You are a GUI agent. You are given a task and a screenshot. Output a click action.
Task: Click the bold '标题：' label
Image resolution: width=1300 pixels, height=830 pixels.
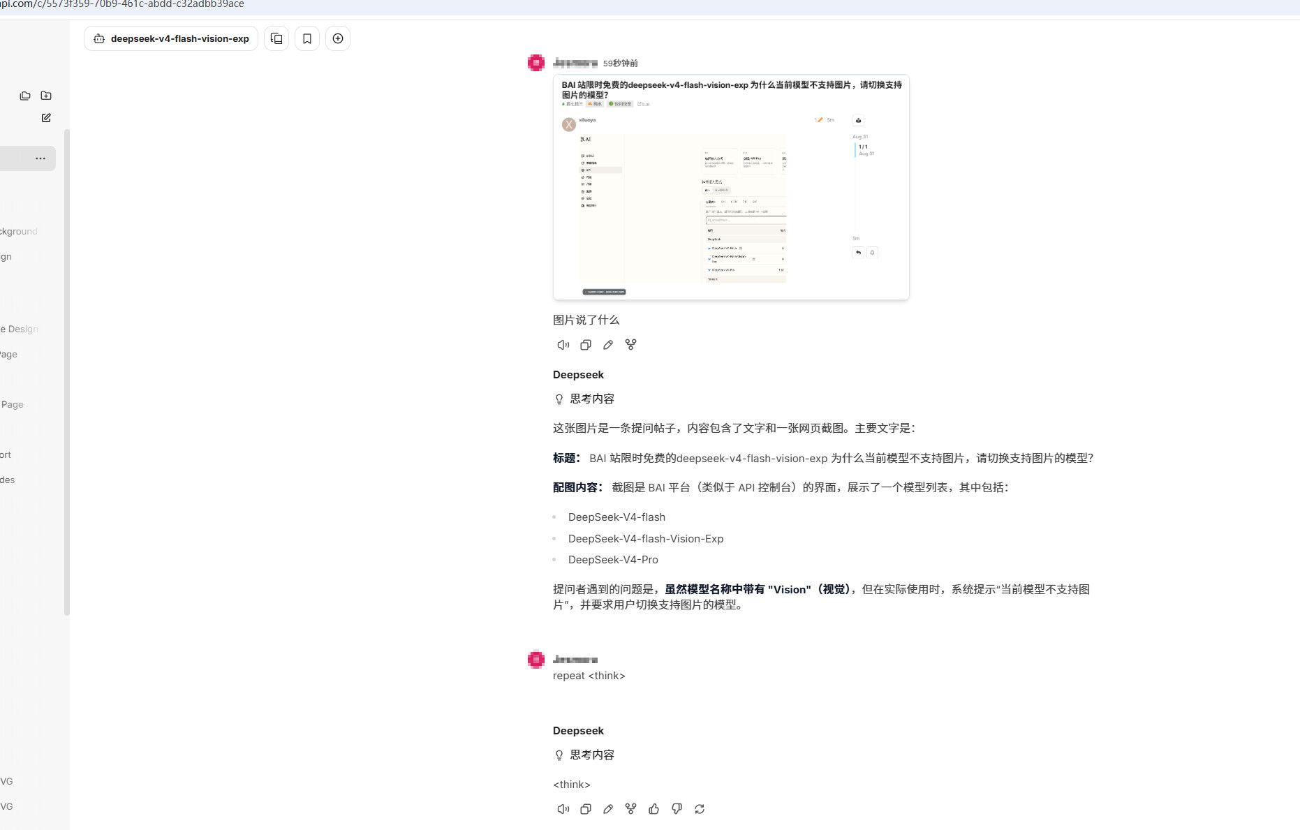pyautogui.click(x=567, y=458)
